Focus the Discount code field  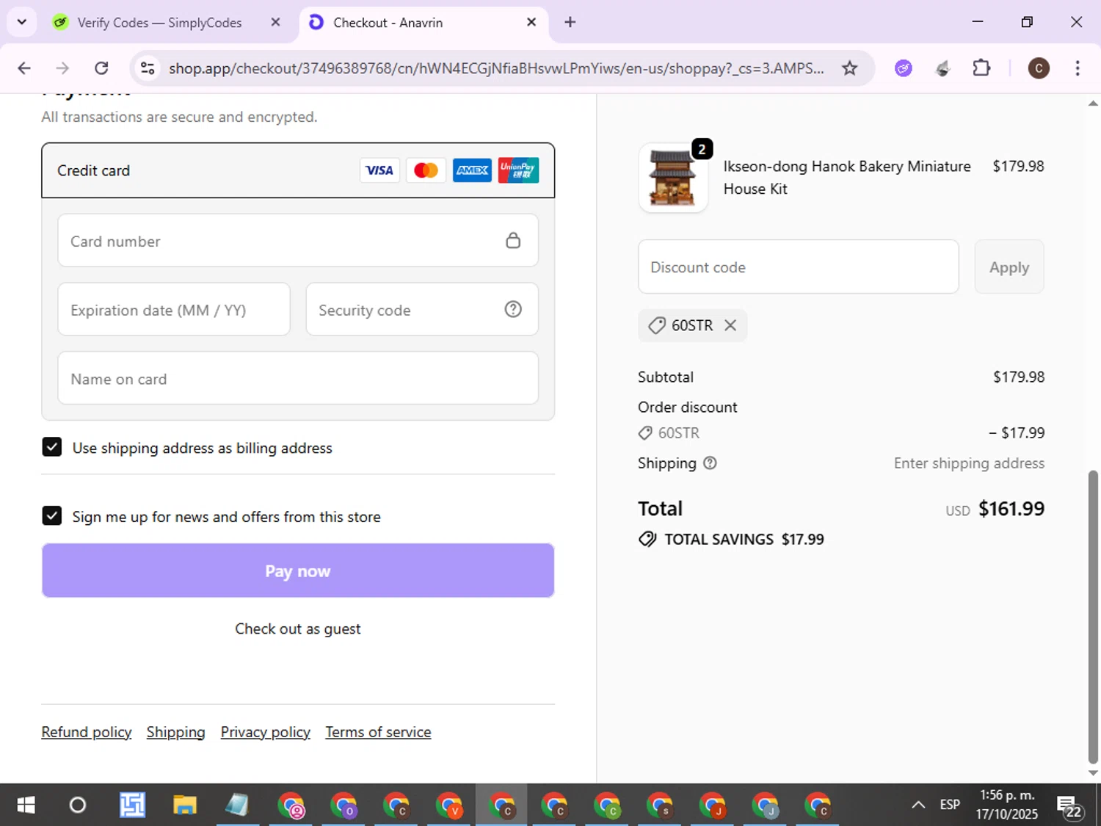tap(799, 267)
